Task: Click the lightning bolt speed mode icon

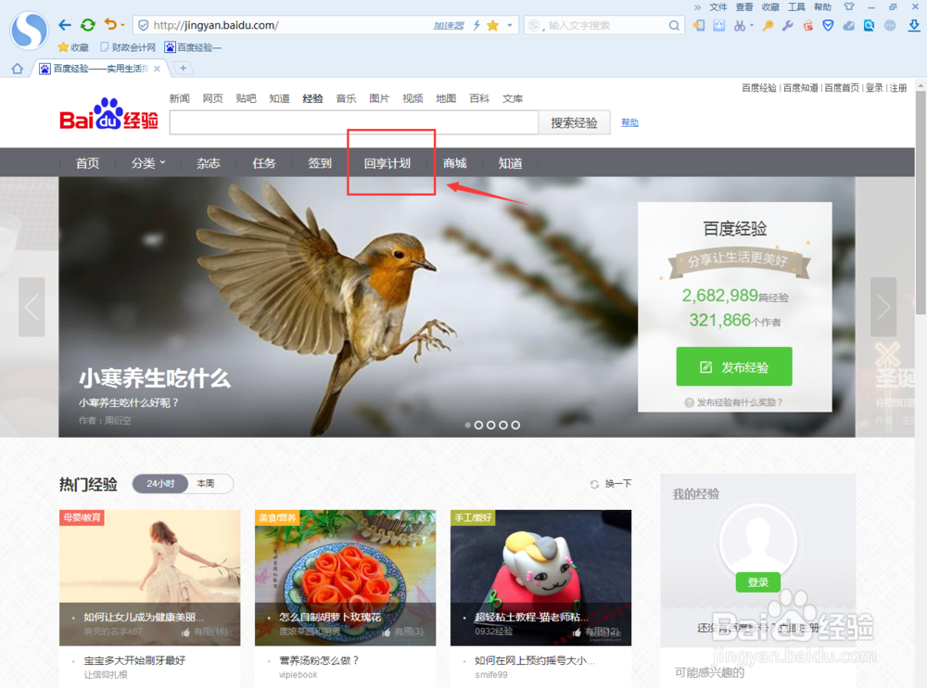Action: [x=476, y=25]
